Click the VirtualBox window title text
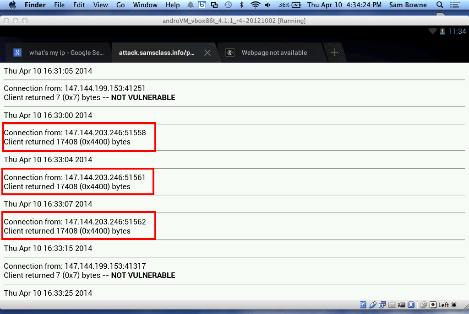The height and width of the screenshot is (314, 469). pyautogui.click(x=234, y=21)
